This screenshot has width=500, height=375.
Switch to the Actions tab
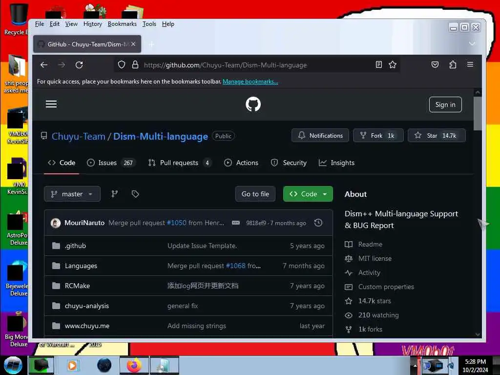click(241, 163)
